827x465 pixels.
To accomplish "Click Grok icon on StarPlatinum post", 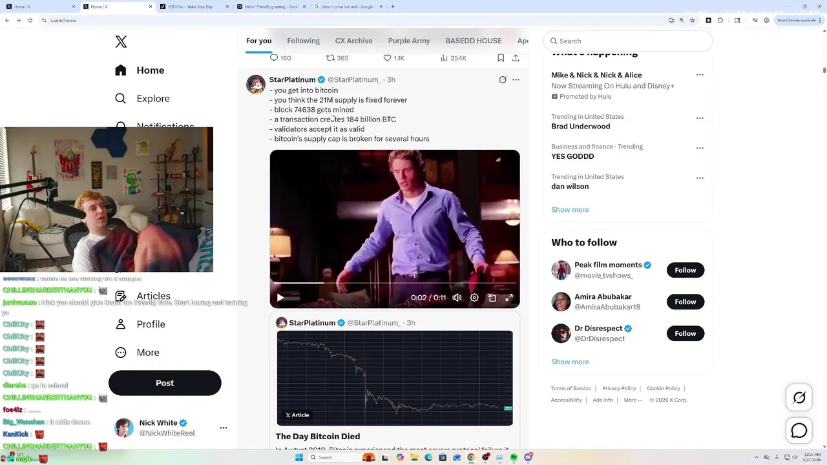I will [503, 80].
